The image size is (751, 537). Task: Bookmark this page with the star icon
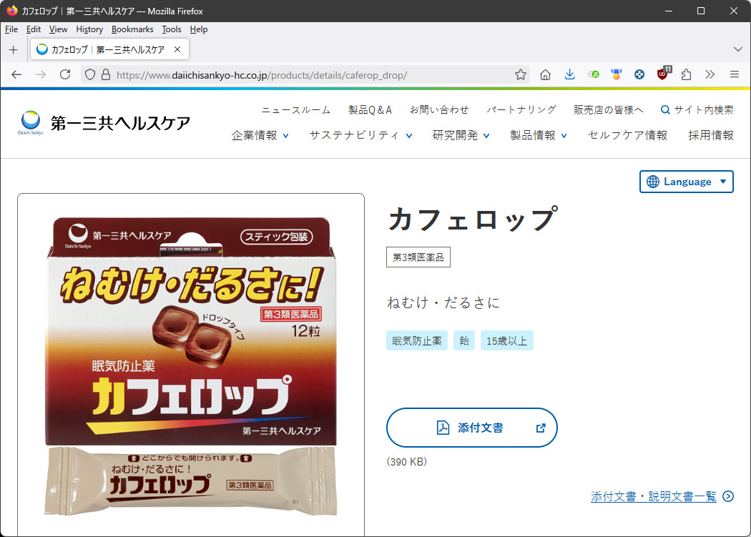pos(521,74)
